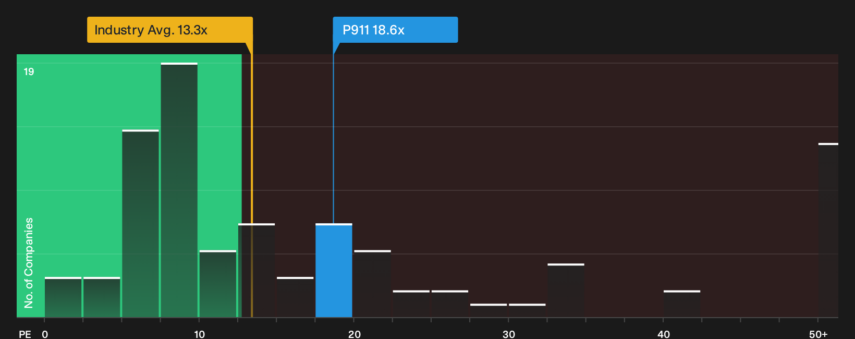The height and width of the screenshot is (339, 855).
Task: Click the '20' x-axis tick label
Action: pos(355,334)
